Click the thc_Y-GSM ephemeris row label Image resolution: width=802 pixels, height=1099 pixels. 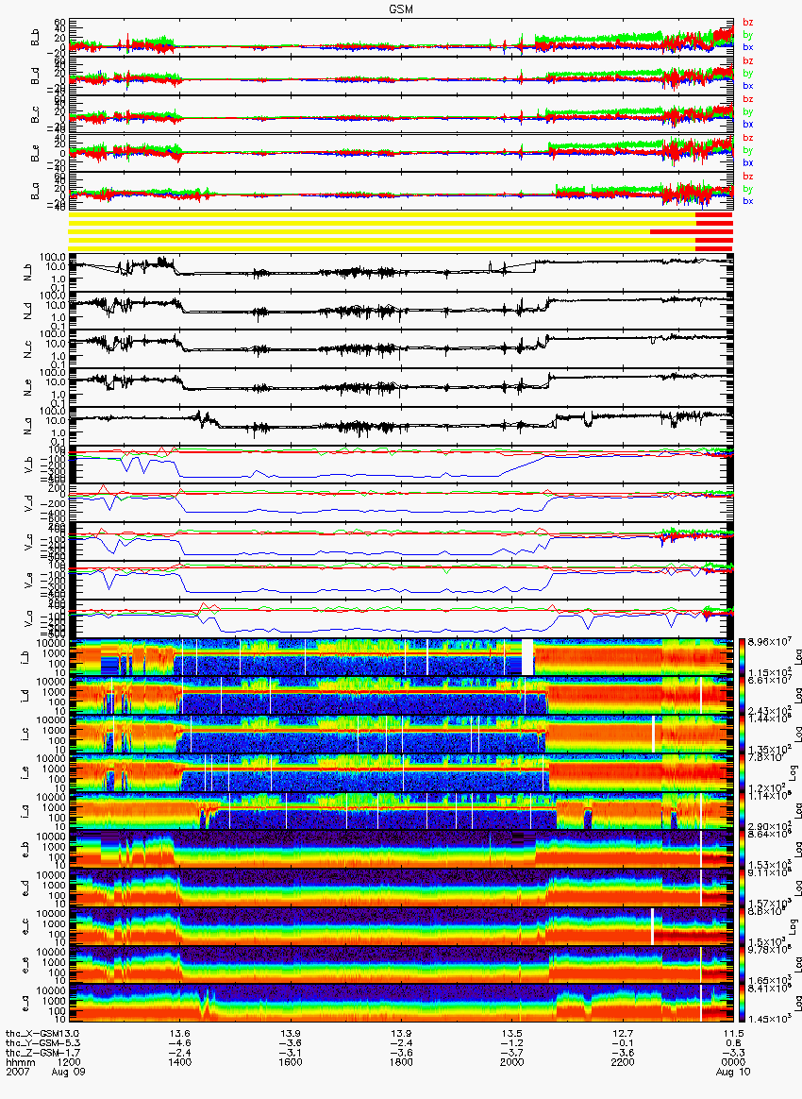tap(34, 1043)
